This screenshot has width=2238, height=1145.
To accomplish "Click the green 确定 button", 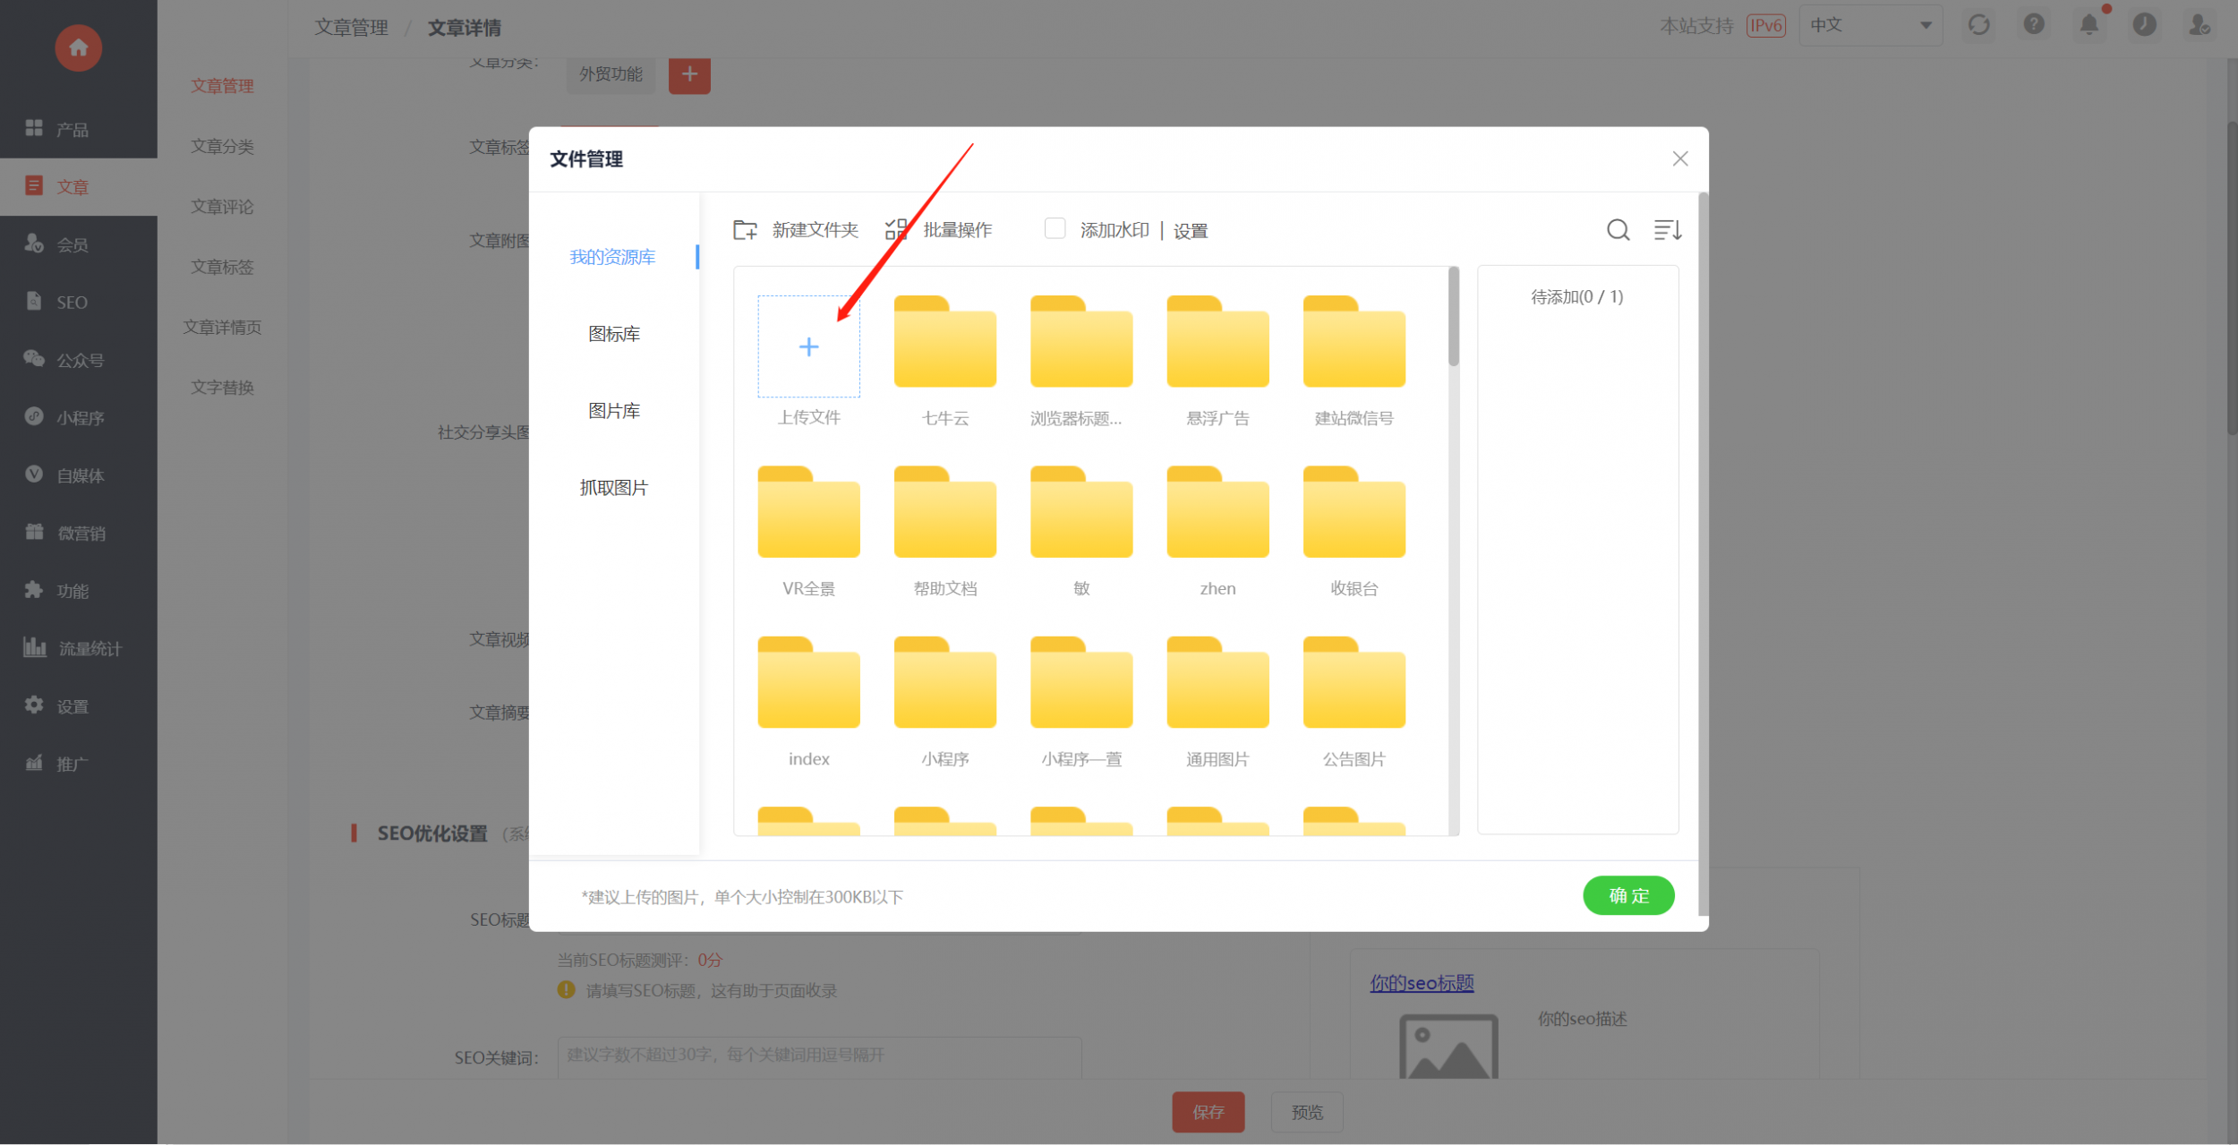I will click(1627, 895).
